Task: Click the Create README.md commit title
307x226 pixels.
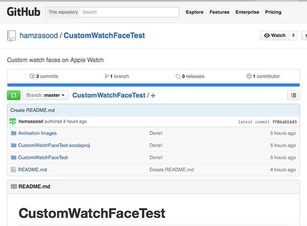Action: pos(33,110)
